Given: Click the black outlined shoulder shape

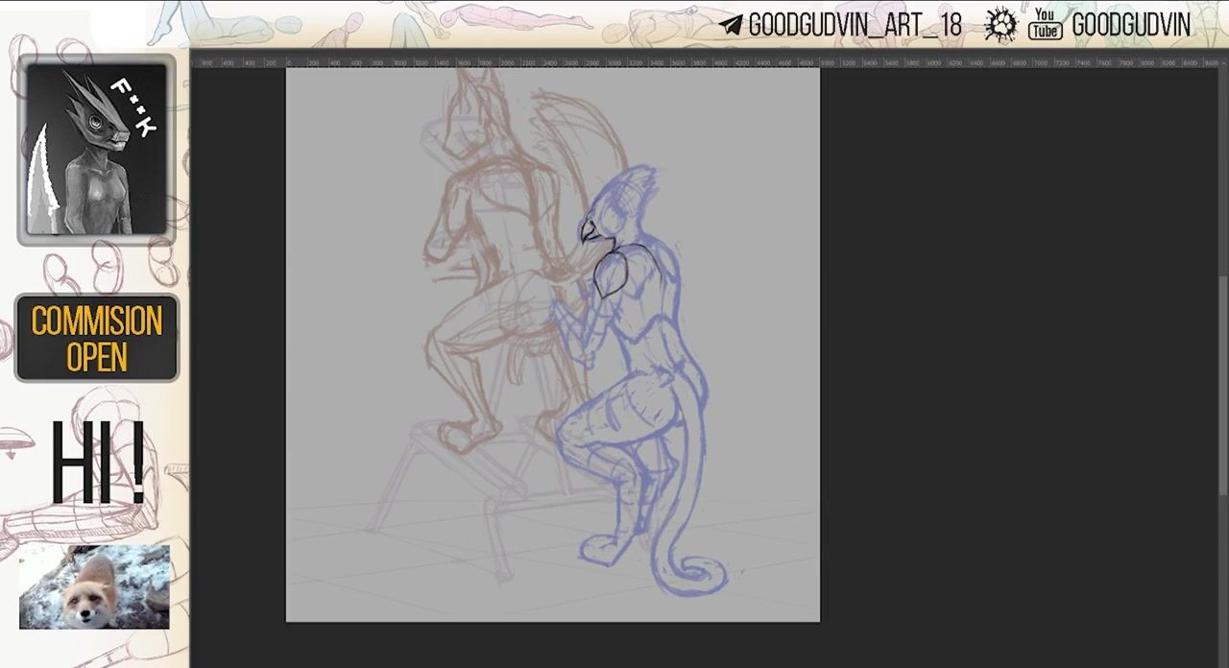Looking at the screenshot, I should click(612, 274).
